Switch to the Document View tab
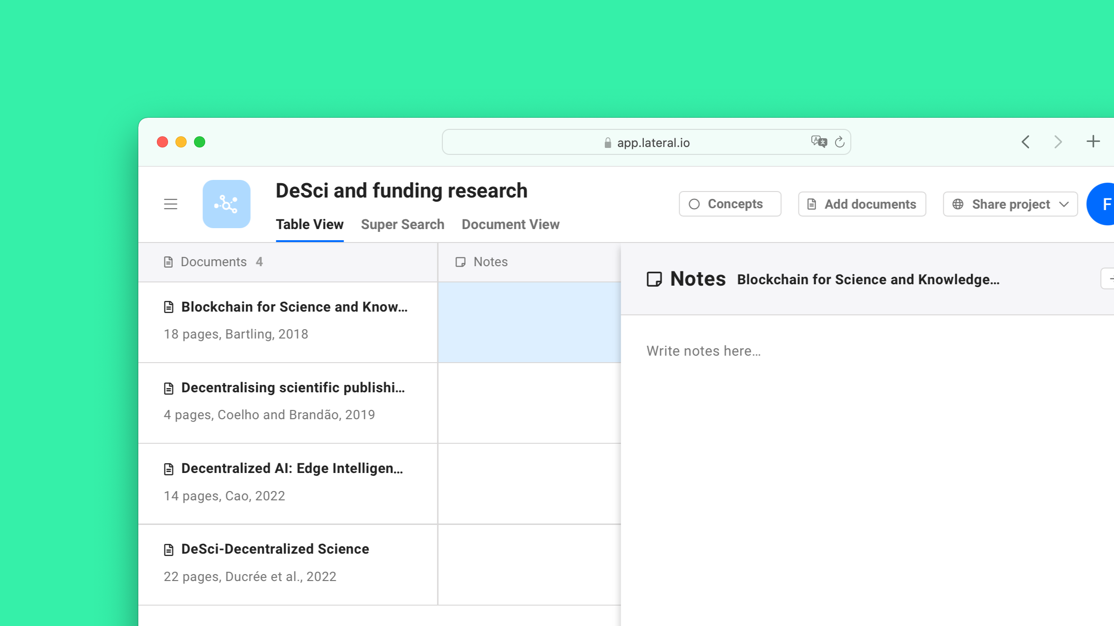 tap(510, 224)
